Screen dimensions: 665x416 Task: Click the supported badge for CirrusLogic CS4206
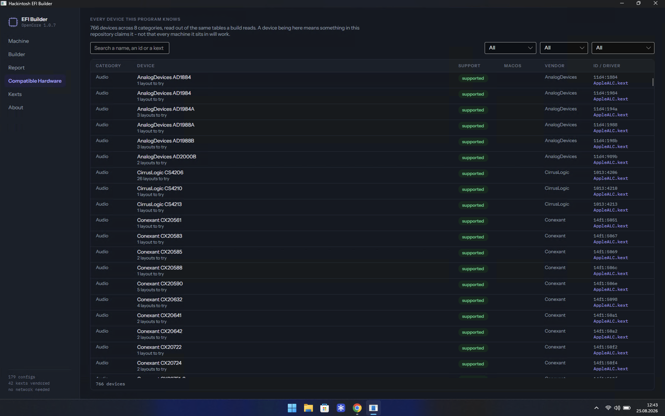click(x=473, y=174)
